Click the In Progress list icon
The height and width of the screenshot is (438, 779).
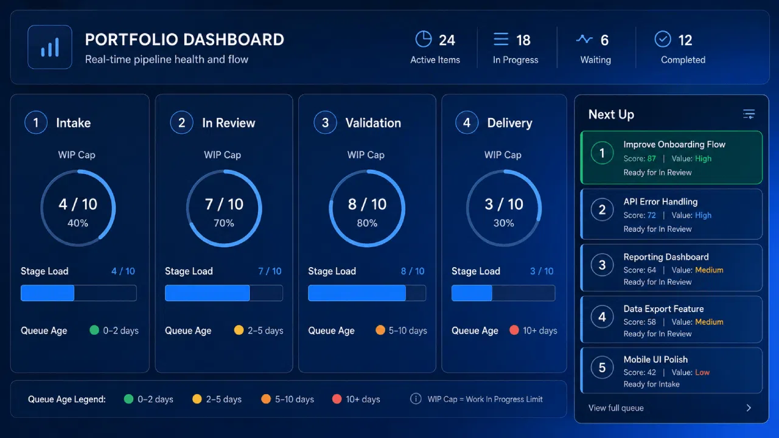click(501, 40)
